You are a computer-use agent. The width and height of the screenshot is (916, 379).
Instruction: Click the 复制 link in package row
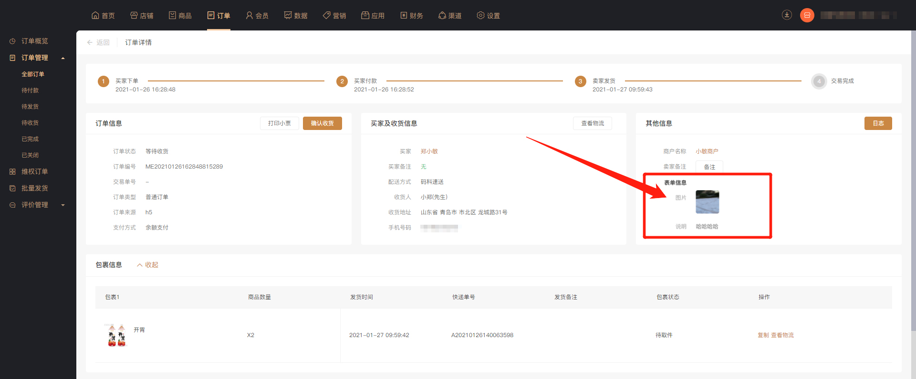pos(763,335)
